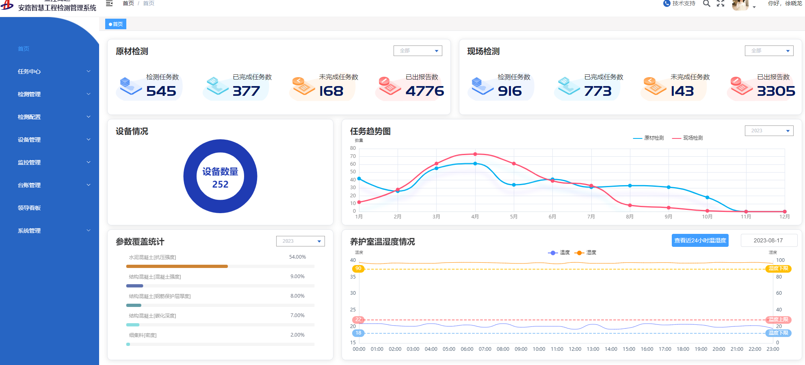This screenshot has height=365, width=805.
Task: Click the 原材检测 检测任务数 layers icon
Action: [130, 86]
